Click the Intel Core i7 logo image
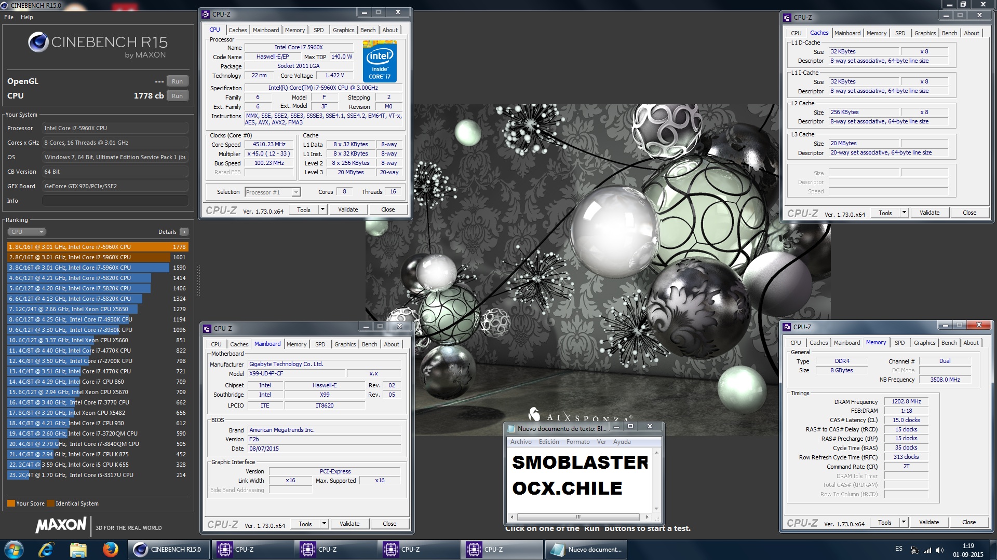This screenshot has width=997, height=560. (380, 62)
